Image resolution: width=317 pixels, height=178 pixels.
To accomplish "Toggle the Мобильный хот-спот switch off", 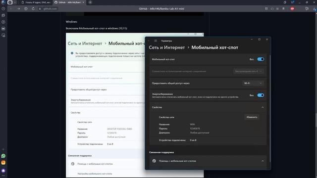I will [261, 59].
